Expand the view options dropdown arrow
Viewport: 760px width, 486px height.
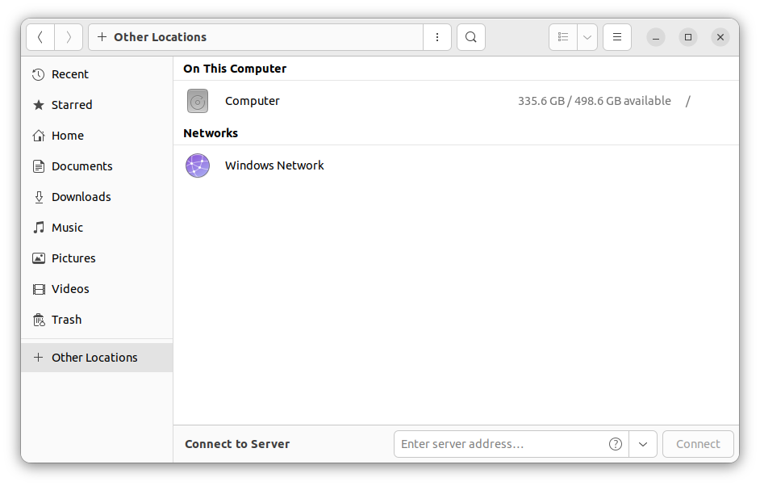[587, 37]
